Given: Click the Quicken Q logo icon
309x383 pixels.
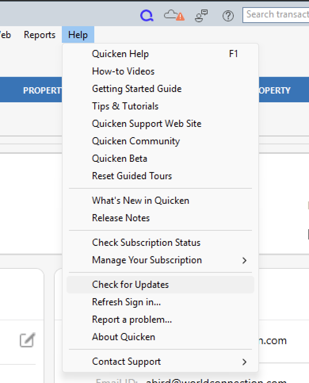Looking at the screenshot, I should click(147, 15).
